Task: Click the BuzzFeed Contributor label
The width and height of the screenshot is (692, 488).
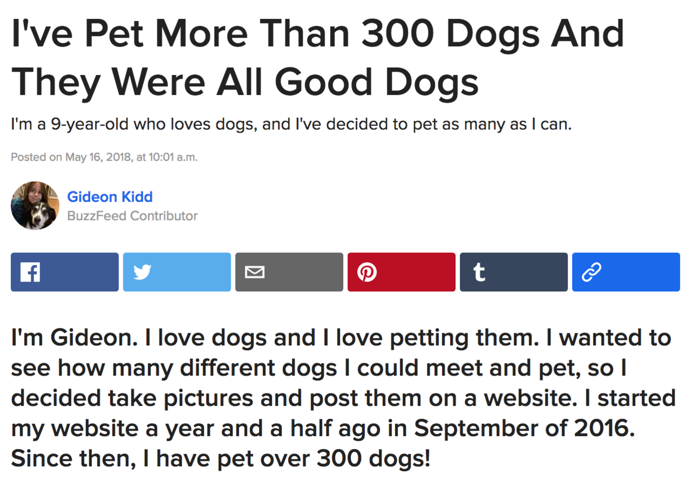Action: tap(132, 216)
